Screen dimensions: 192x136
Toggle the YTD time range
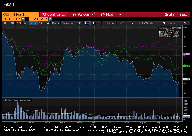(33, 23)
